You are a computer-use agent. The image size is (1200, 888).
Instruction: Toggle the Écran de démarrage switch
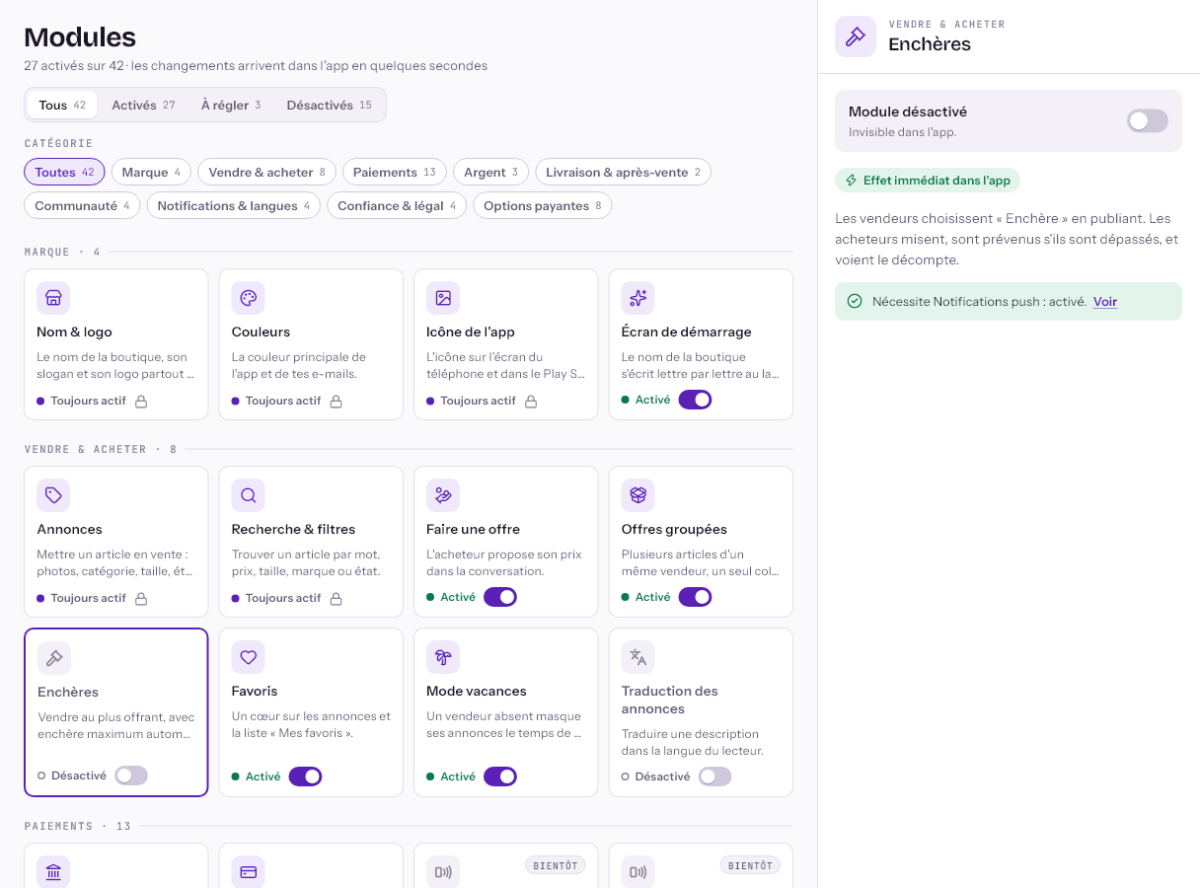(695, 400)
